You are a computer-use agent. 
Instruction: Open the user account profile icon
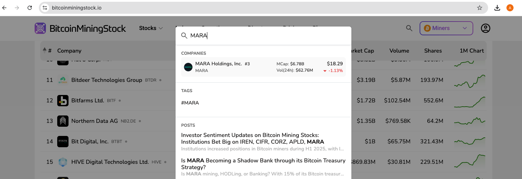point(486,28)
